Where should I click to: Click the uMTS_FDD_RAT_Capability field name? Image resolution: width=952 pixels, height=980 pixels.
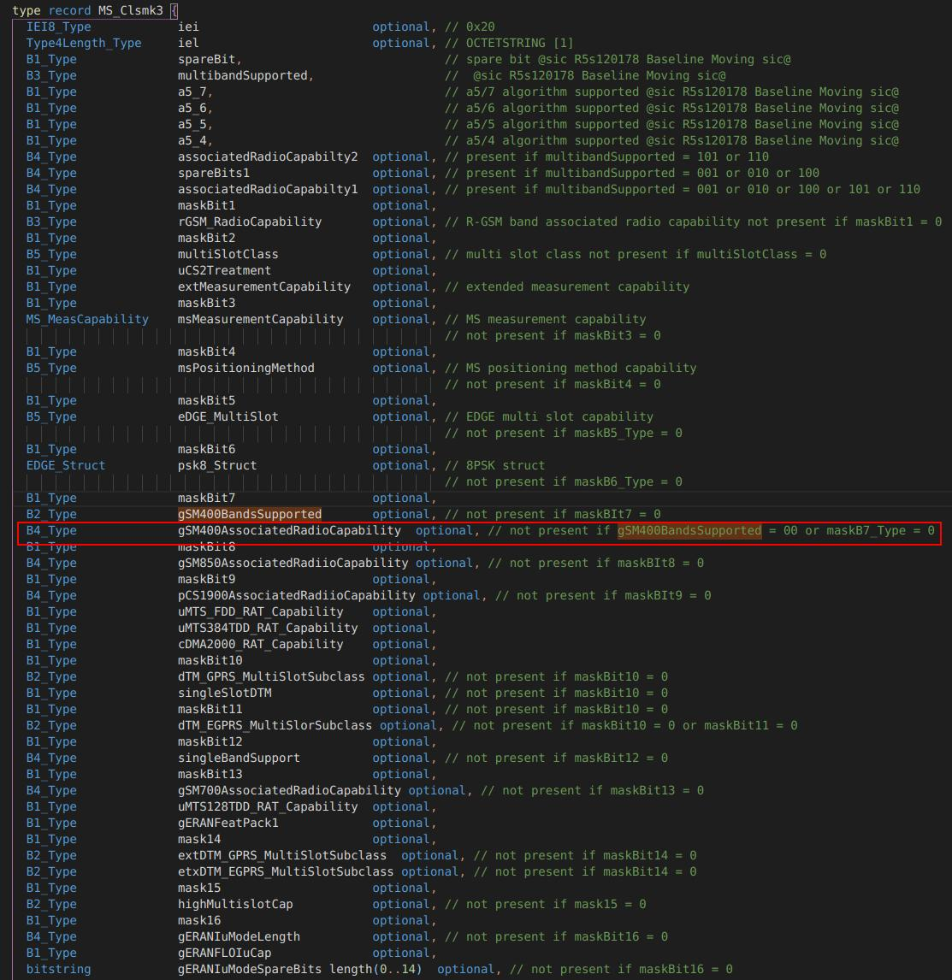260,612
